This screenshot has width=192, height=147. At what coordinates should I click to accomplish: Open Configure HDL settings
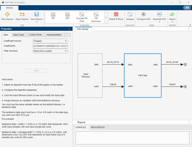click(x=143, y=14)
